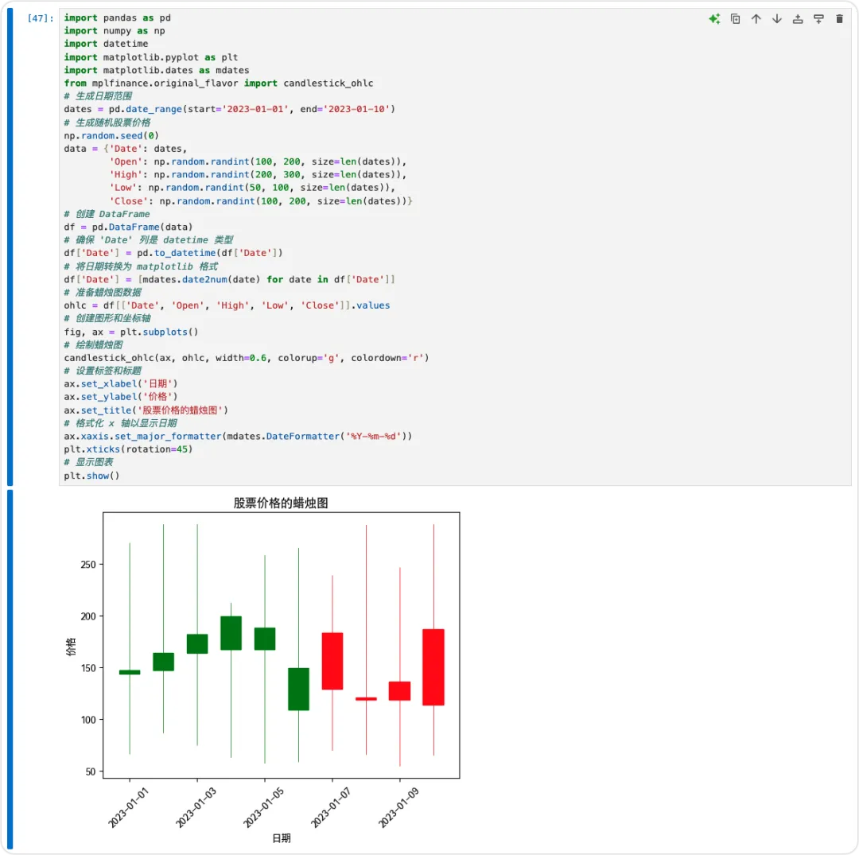Move the cell up with the up arrow

[756, 19]
